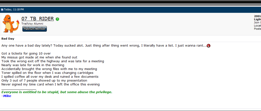Click the "Posts" text in user info

(257, 29)
